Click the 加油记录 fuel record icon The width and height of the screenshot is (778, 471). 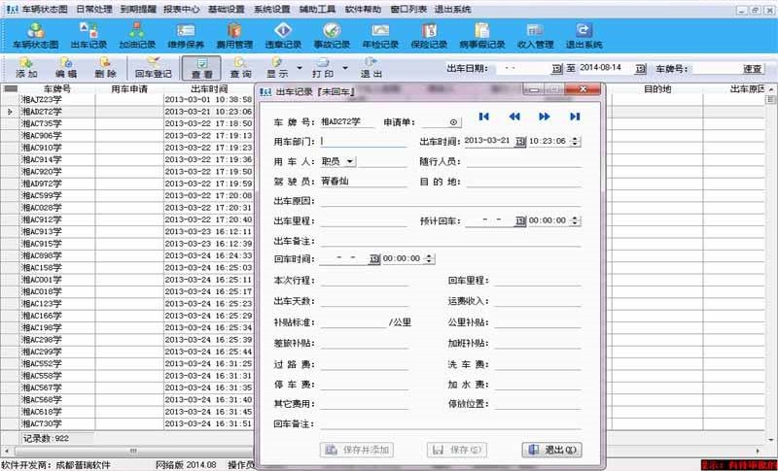[x=135, y=36]
